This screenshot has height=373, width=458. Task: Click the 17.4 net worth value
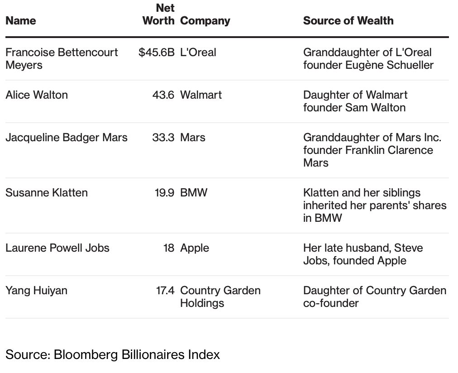[165, 291]
